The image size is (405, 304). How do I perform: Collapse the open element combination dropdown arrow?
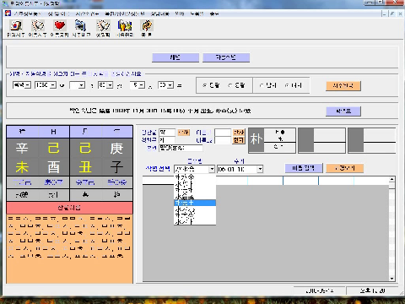(212, 169)
